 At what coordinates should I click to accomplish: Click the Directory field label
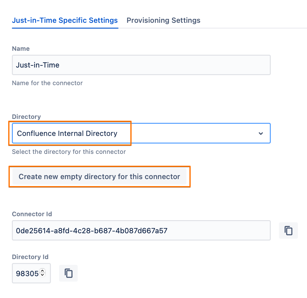pyautogui.click(x=26, y=117)
